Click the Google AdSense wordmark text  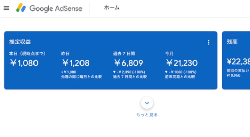[56, 8]
